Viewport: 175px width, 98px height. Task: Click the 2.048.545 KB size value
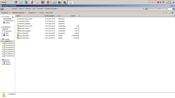pos(75,36)
